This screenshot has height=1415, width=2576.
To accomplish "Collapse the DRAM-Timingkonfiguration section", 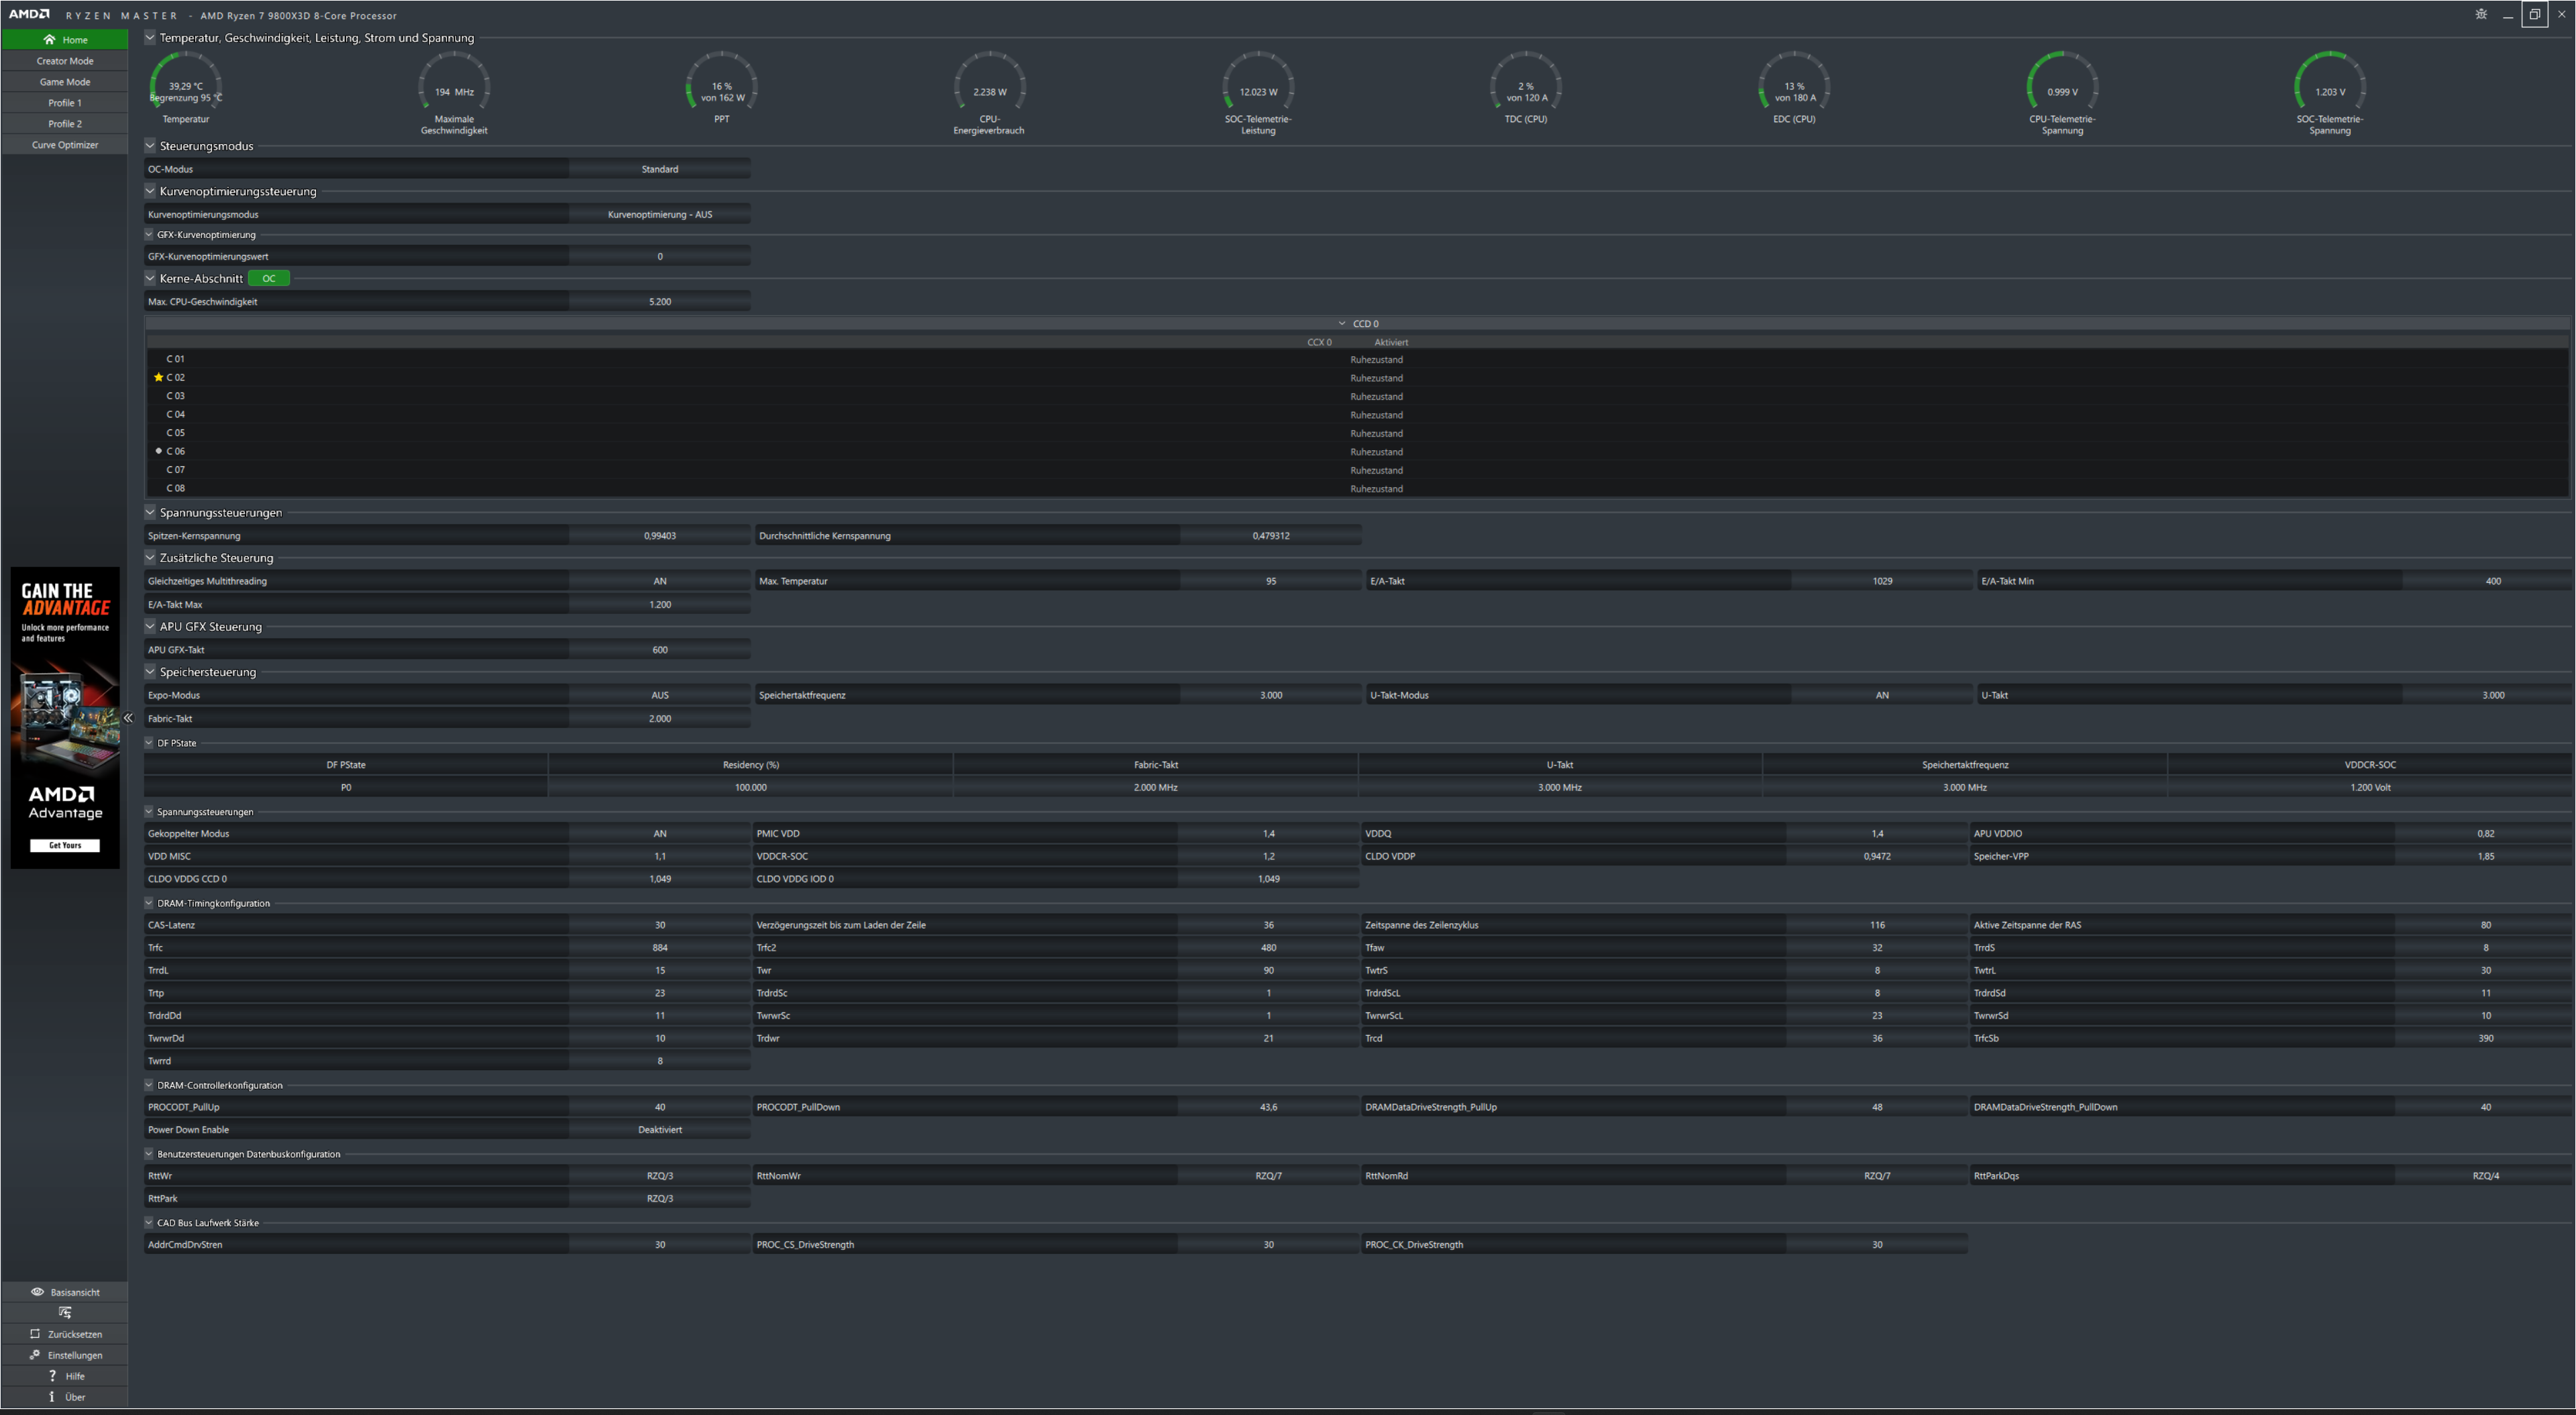I will pos(149,903).
